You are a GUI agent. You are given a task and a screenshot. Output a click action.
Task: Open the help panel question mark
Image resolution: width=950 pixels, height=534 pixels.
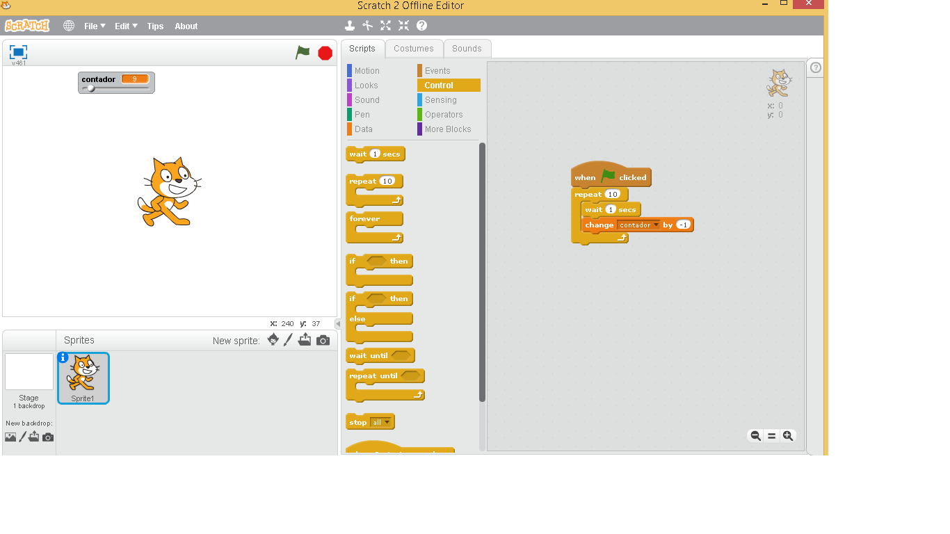pyautogui.click(x=816, y=67)
